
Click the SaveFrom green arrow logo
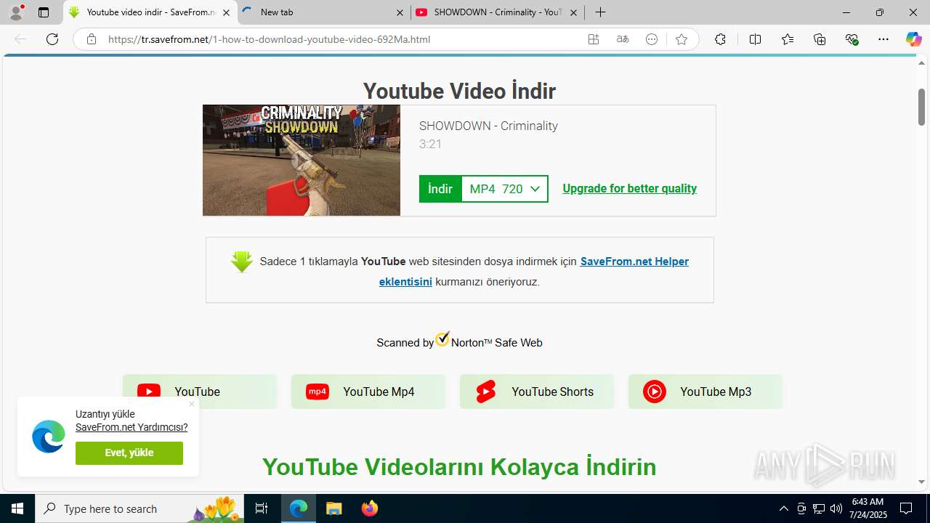(242, 261)
